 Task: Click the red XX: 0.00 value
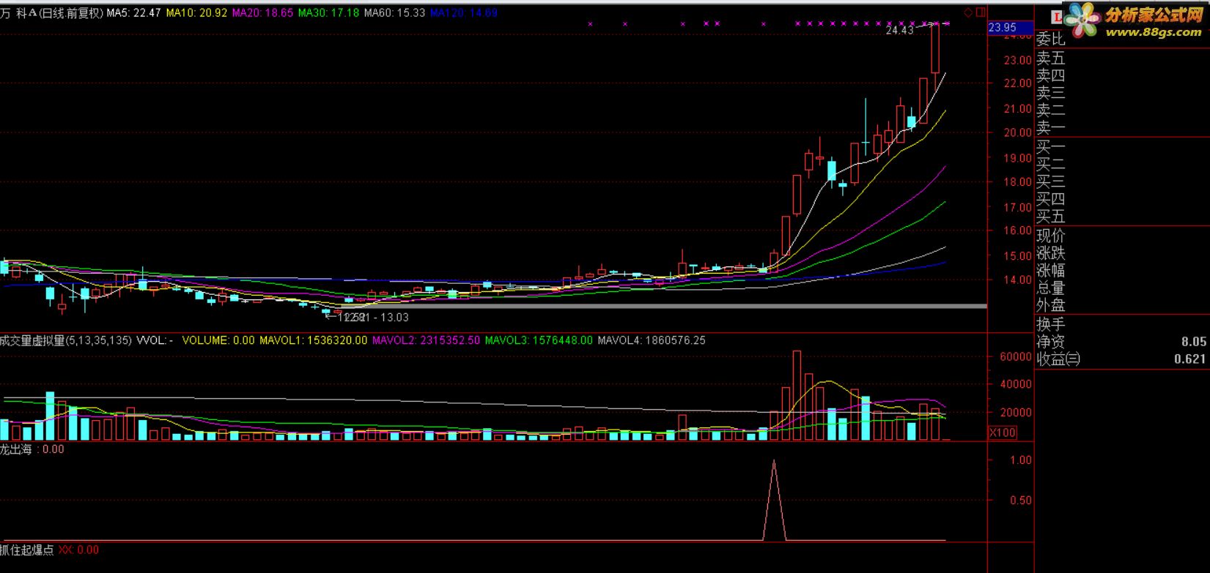coord(78,550)
